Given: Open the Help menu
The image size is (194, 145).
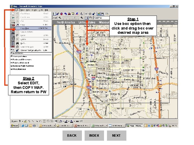Looking at the screenshot, I should (x=46, y=10).
